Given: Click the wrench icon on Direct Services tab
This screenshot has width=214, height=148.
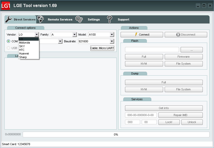Looking at the screenshot, I should 9,19.
